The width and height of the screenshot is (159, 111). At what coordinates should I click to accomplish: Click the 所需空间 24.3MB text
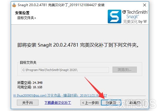click(x=30, y=83)
